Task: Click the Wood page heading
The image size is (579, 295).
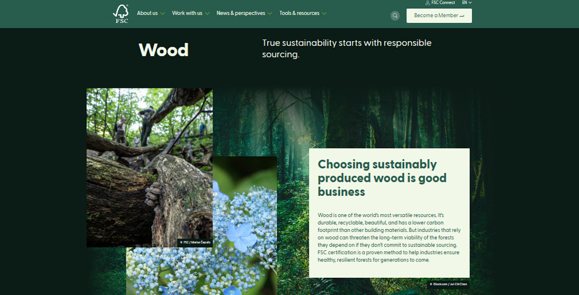Action: 164,50
